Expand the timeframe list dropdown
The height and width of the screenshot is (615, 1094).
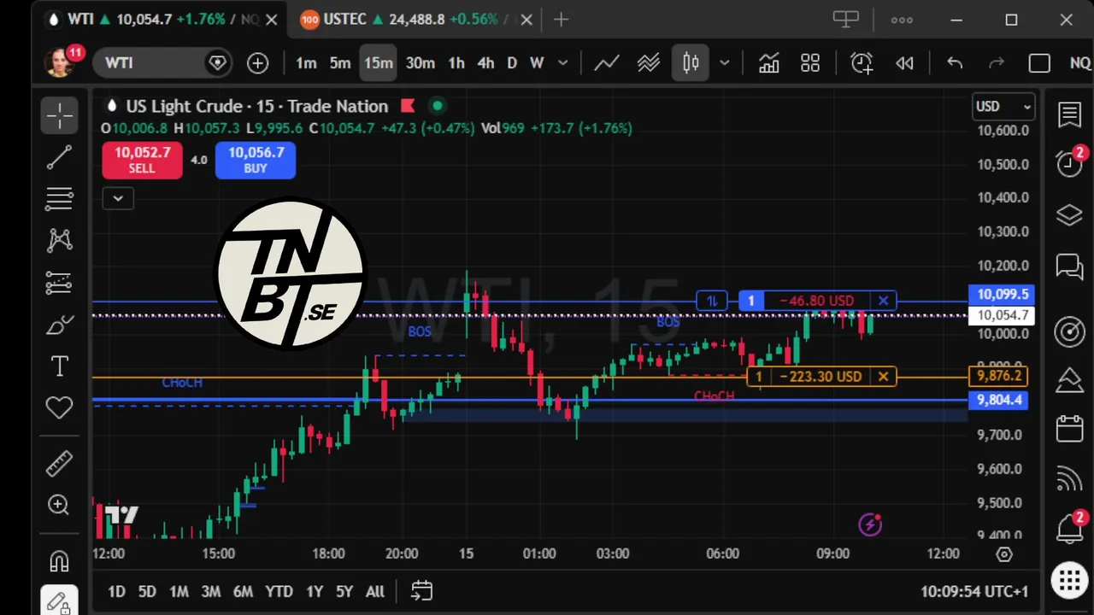click(562, 62)
